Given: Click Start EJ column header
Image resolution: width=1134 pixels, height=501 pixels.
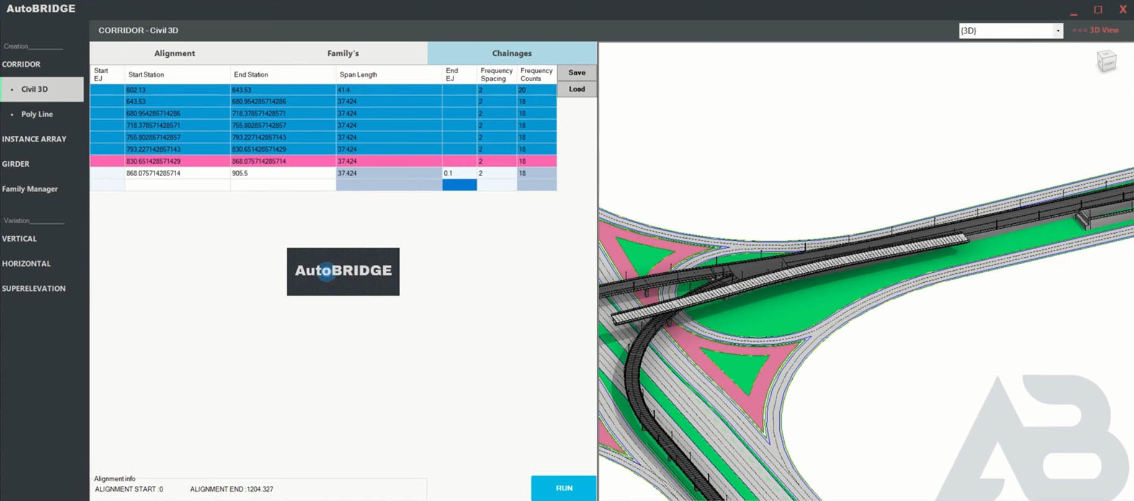Looking at the screenshot, I should coord(107,74).
